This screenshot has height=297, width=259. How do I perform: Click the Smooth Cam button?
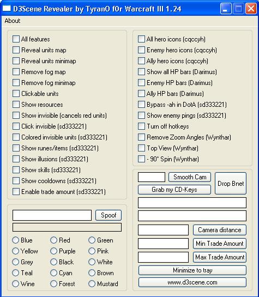point(190,177)
